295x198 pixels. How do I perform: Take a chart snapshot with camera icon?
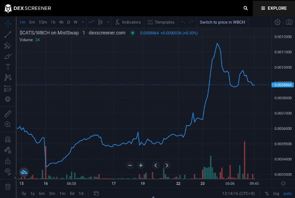(289, 22)
